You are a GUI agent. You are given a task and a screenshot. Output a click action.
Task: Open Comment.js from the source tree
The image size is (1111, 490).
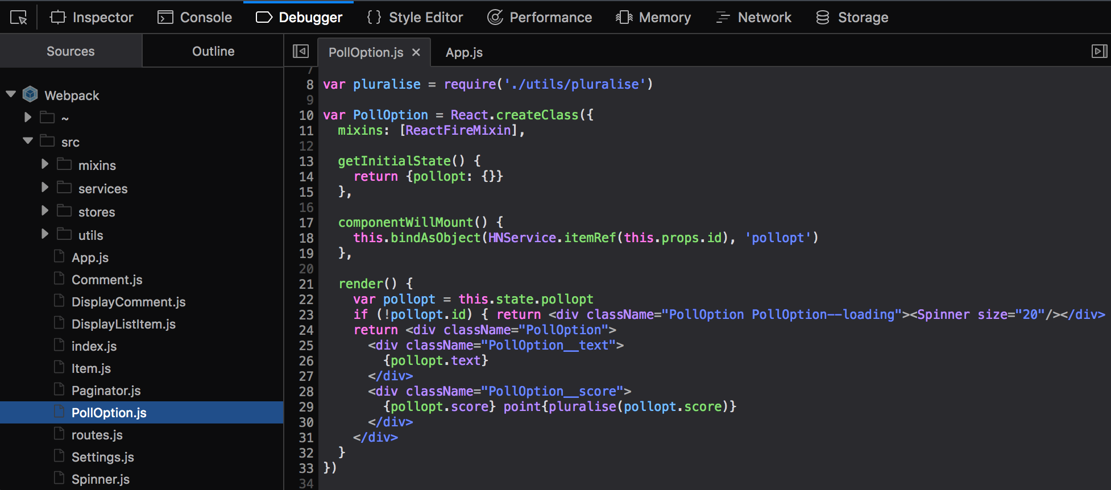107,280
